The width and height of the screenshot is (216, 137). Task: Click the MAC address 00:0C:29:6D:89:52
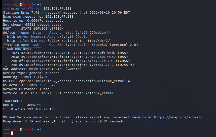[46, 69]
